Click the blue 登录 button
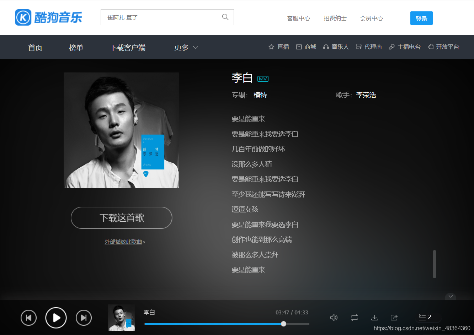The image size is (474, 335). (421, 18)
